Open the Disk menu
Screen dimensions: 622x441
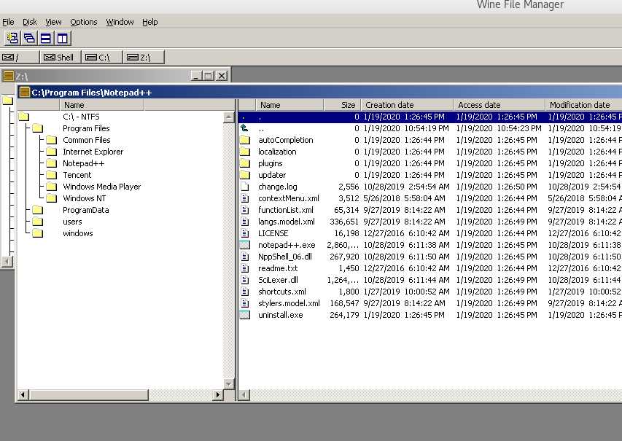point(30,22)
